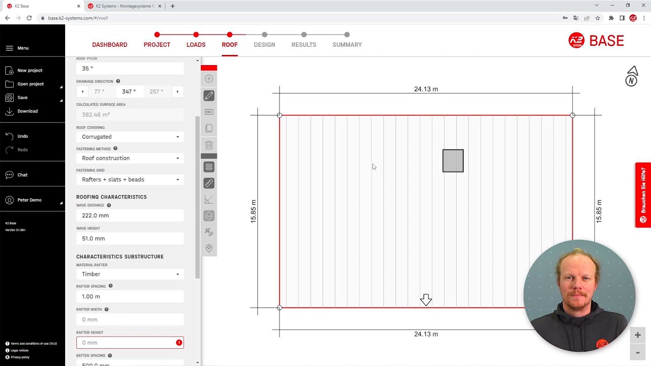651x366 pixels.
Task: Open the Roof Covering Corrugated dropdown
Action: [x=130, y=137]
